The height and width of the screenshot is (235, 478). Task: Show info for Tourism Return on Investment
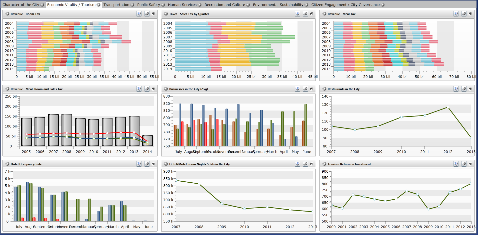[x=456, y=164]
